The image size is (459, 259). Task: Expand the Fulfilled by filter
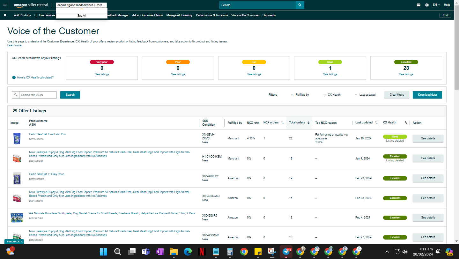(x=300, y=95)
